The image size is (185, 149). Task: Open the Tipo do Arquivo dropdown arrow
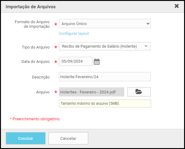[x=146, y=46]
